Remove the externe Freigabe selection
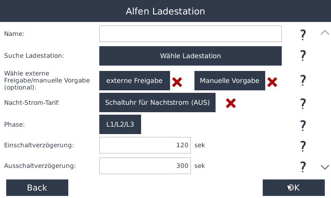Screen dimensions: 331x198 coord(177,82)
